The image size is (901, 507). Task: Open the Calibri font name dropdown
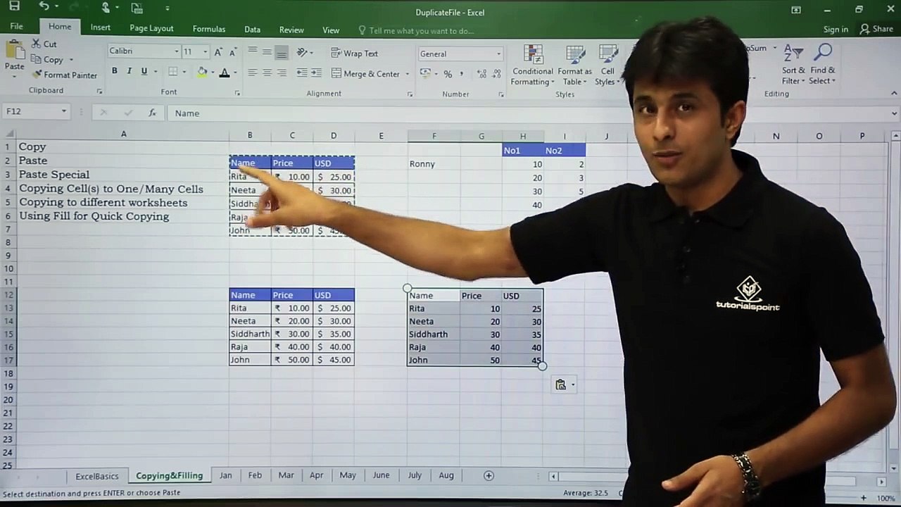[x=176, y=51]
